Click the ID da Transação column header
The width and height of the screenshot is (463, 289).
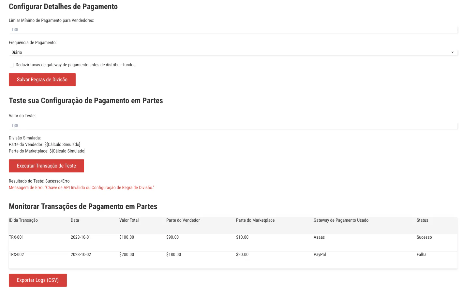[x=23, y=220]
